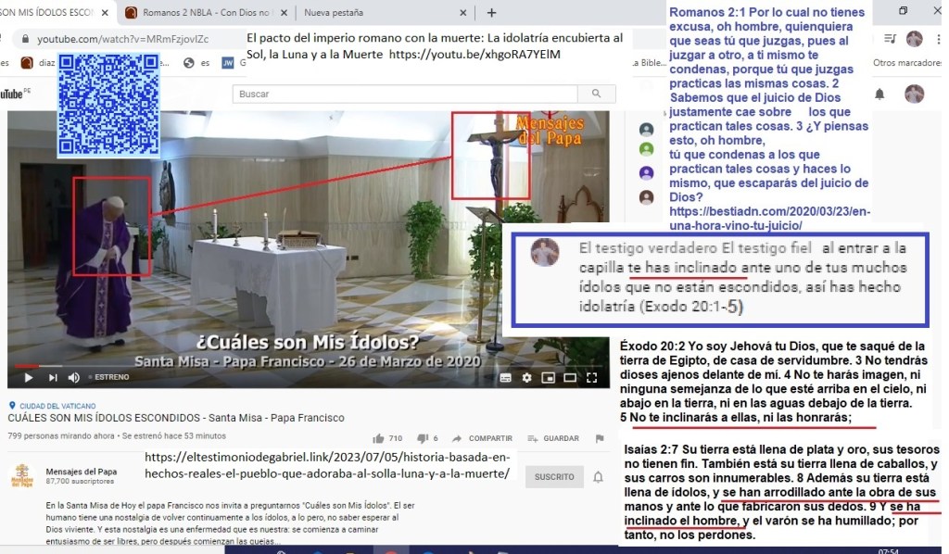The width and height of the screenshot is (949, 554).
Task: Open the video settings gear
Action: point(526,377)
